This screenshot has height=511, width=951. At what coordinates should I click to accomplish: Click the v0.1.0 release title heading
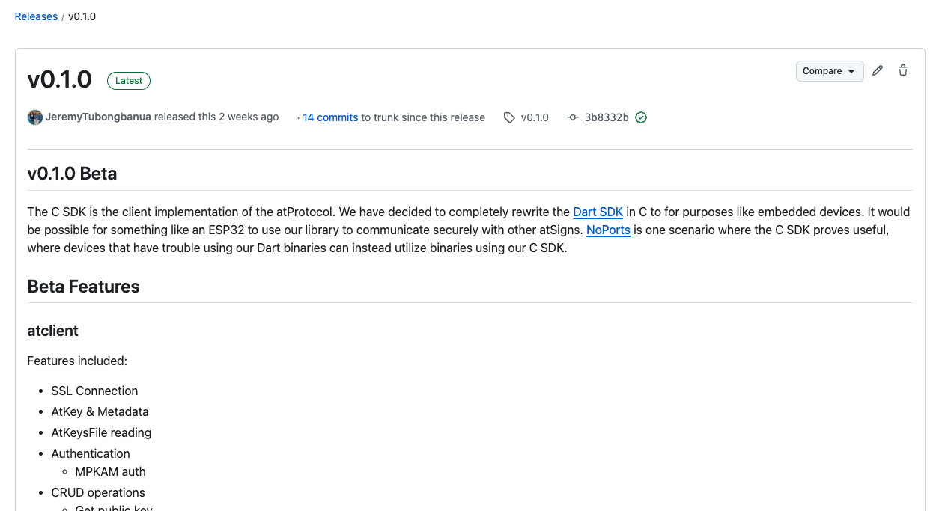point(59,79)
